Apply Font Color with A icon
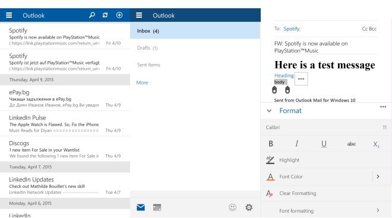392x218 pixels. 270,177
